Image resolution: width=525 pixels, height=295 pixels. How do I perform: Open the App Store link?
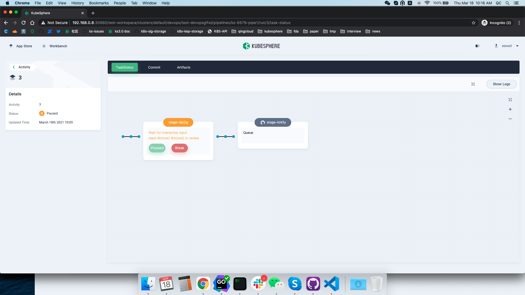click(x=21, y=46)
